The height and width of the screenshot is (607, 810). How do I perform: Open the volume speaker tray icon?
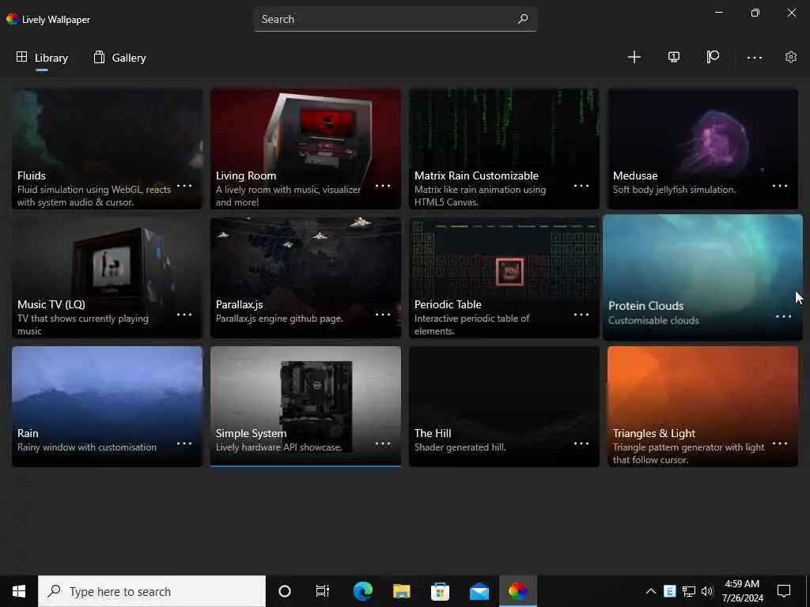click(707, 591)
